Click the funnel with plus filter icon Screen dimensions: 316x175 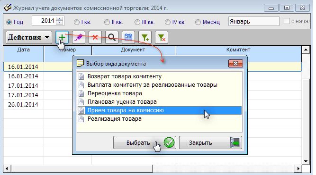point(145,37)
